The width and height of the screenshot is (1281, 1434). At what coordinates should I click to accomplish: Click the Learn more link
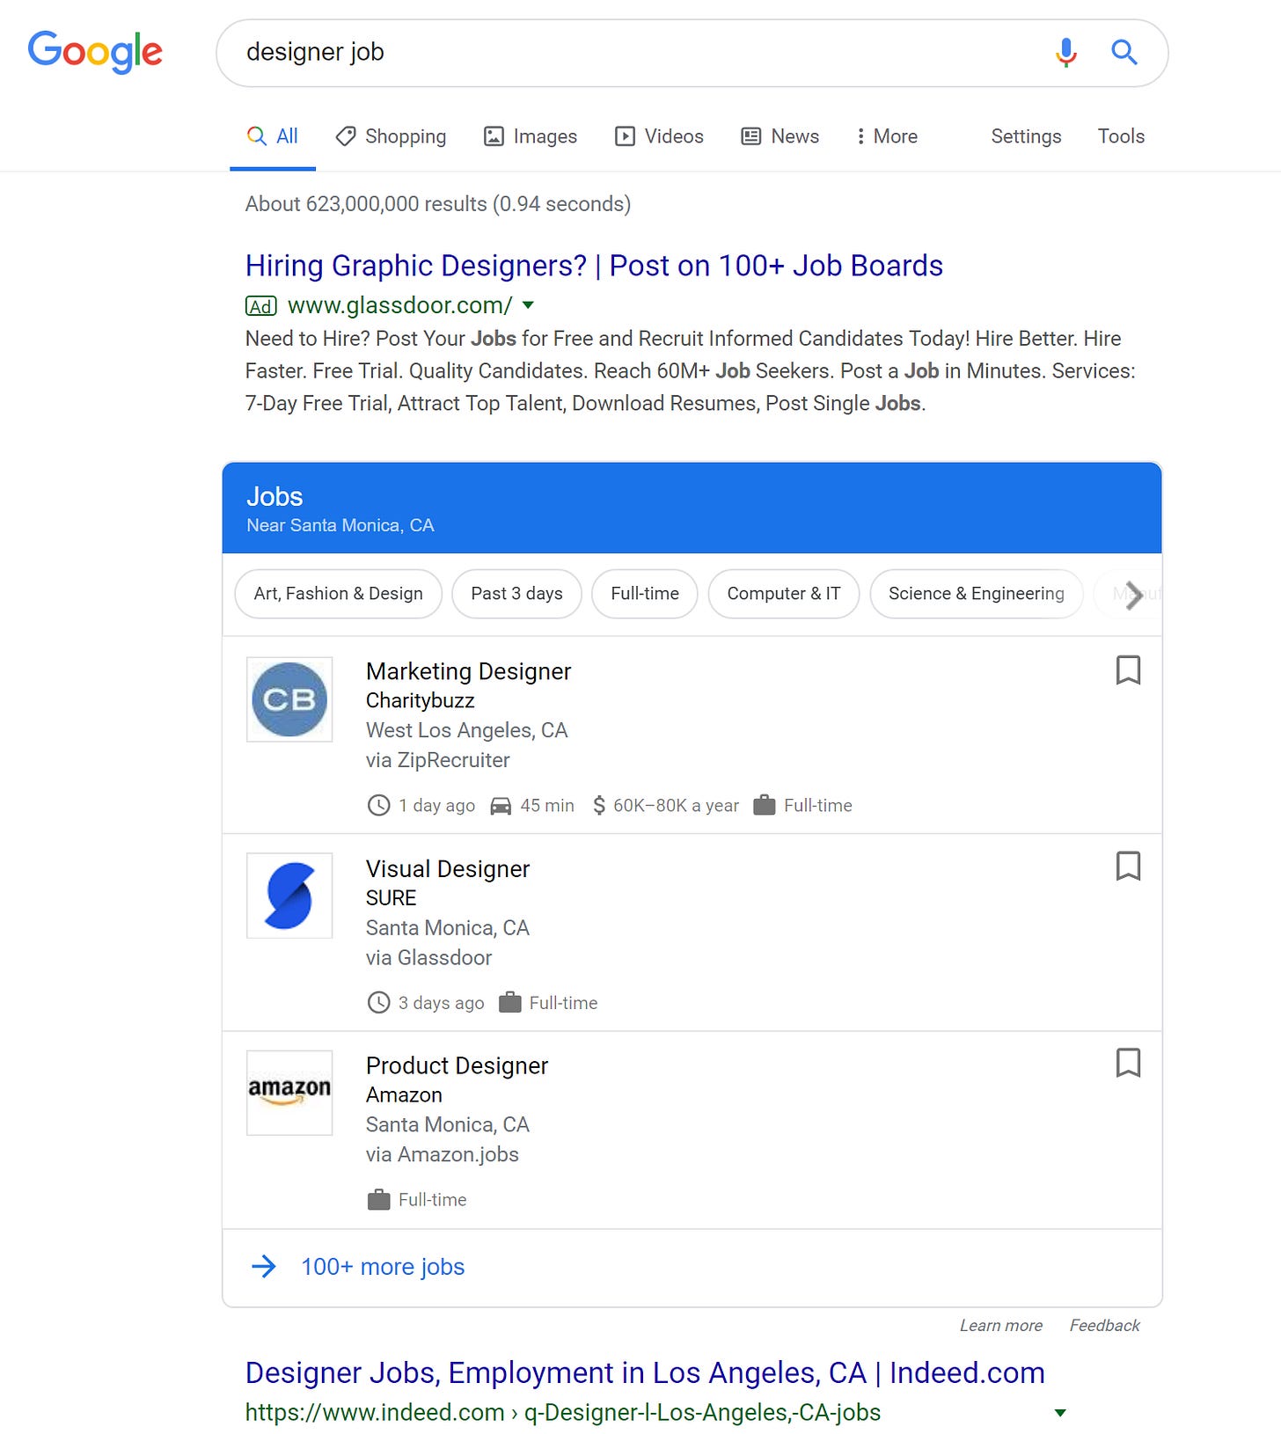tap(1000, 1326)
